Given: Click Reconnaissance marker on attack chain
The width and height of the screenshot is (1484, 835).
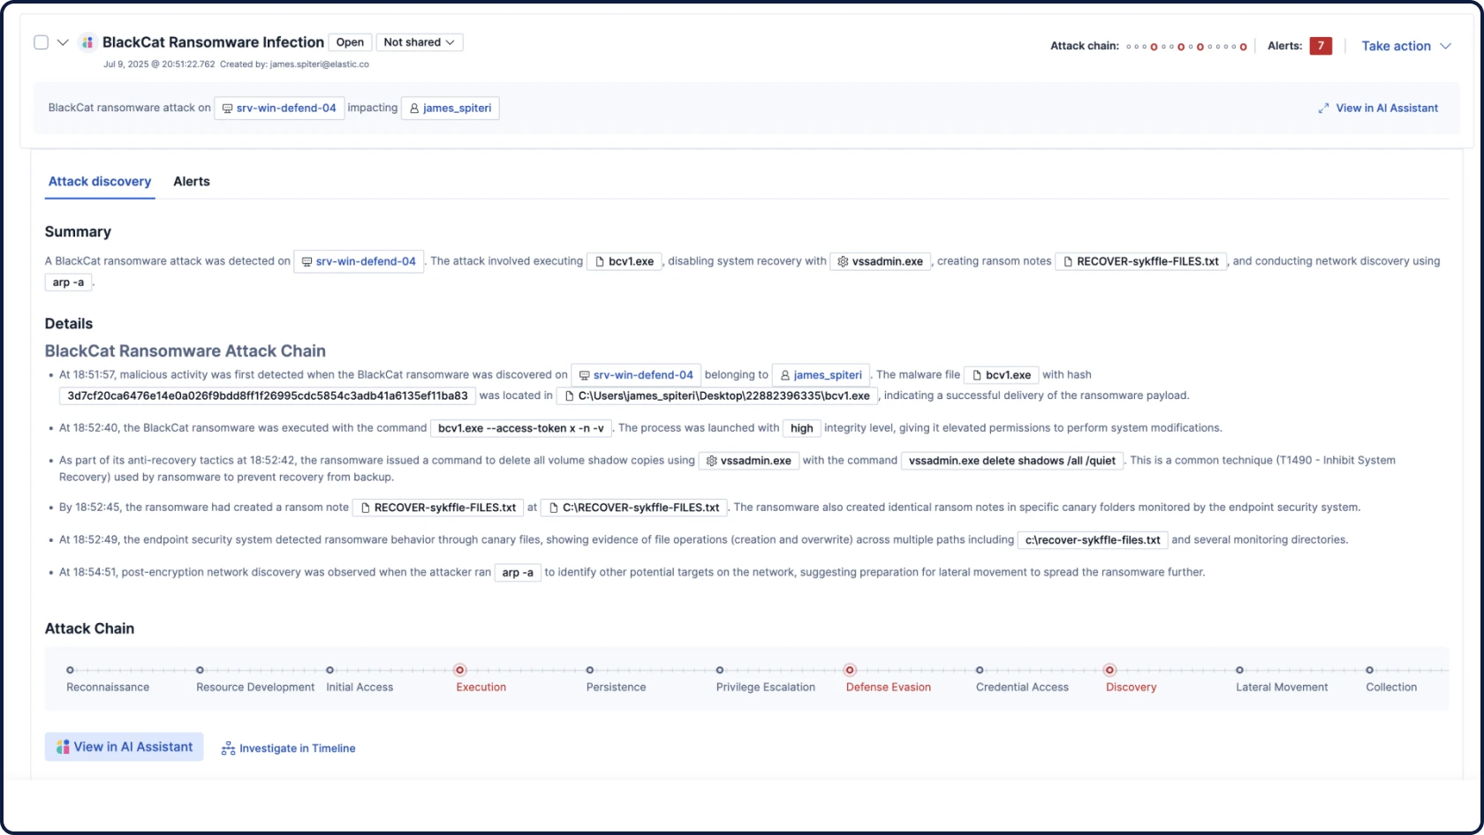Looking at the screenshot, I should click(70, 670).
